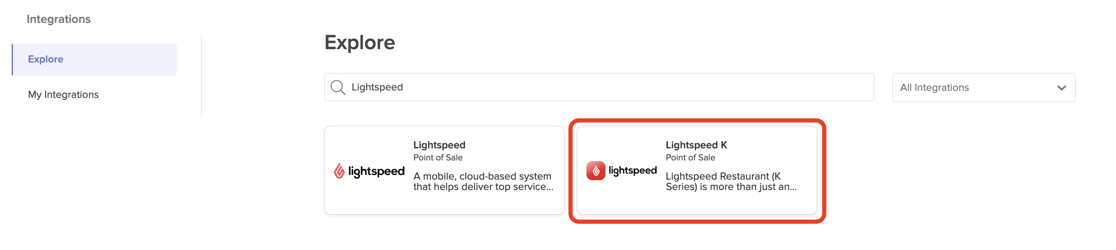The height and width of the screenshot is (250, 1116).
Task: Select the highlighted Lightspeed K card
Action: 696,203
